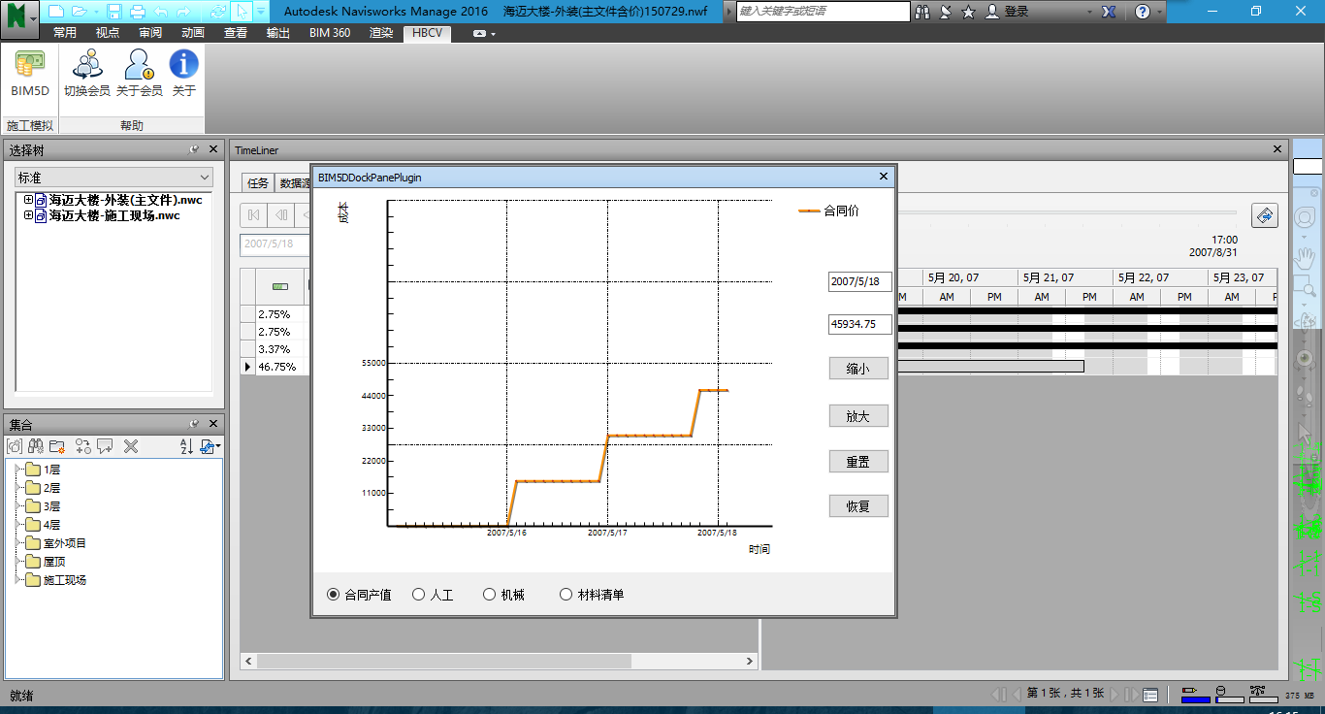Expand the 海迈大楼-施工现场.nwc tree node

[x=28, y=215]
